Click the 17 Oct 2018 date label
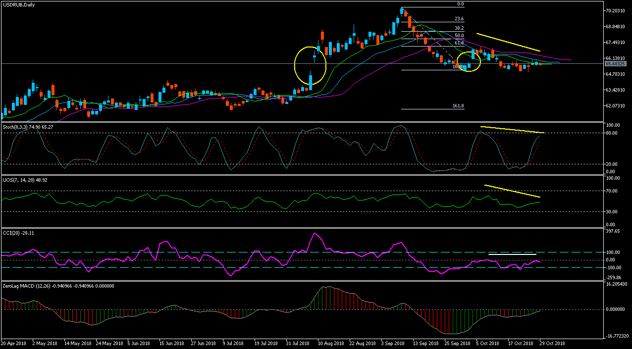Image resolution: width=632 pixels, height=349 pixels. coord(520,343)
